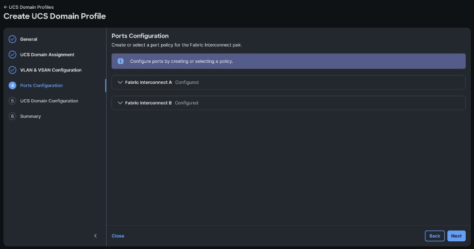The width and height of the screenshot is (474, 249).
Task: Click VLAN & VSAN Configuration checkmark icon
Action: (x=12, y=70)
